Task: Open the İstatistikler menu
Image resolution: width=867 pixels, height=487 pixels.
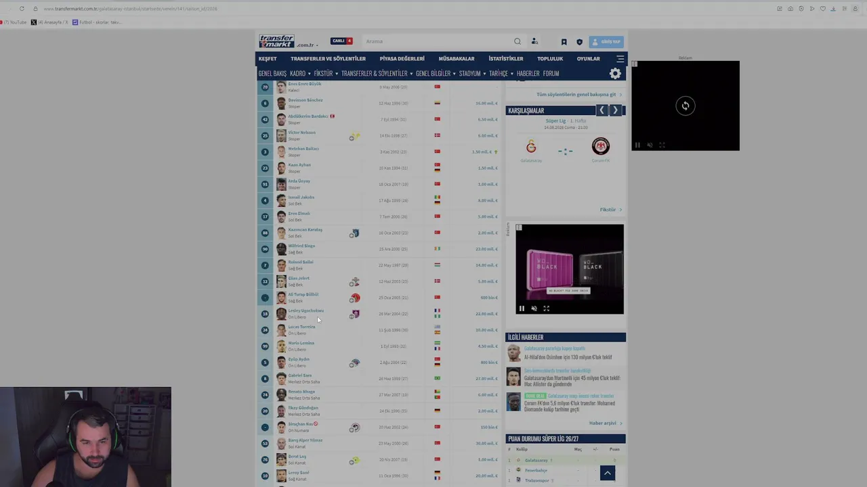Action: point(506,59)
